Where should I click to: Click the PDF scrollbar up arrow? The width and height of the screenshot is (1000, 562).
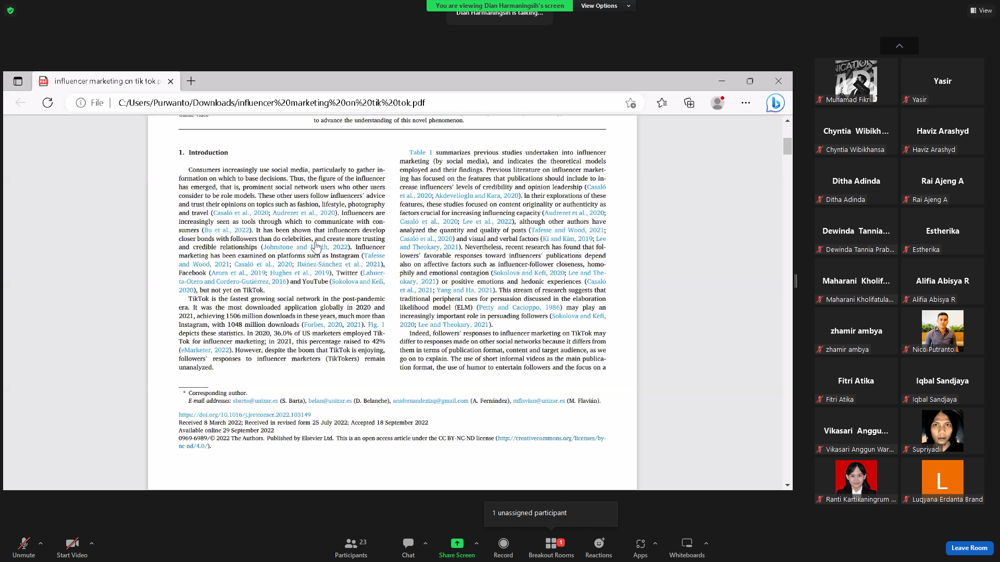tap(787, 120)
